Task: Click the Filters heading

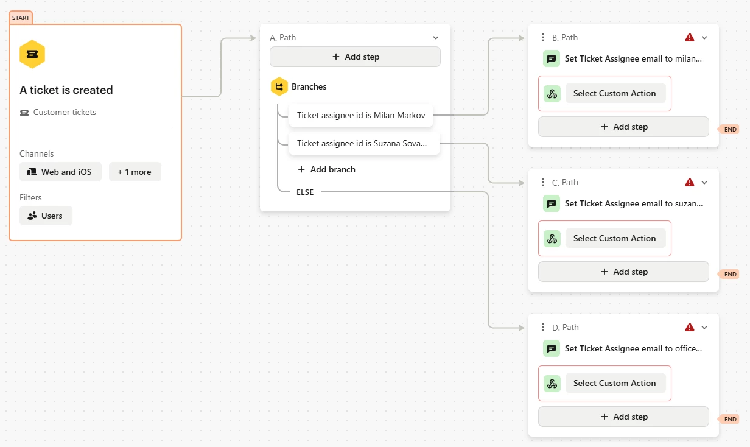Action: point(30,198)
